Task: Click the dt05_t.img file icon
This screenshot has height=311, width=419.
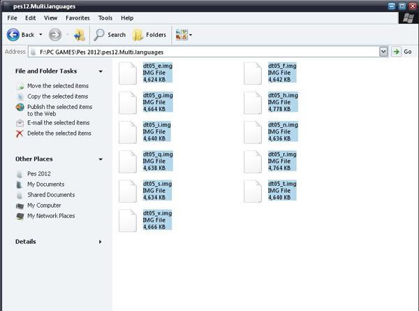Action: click(253, 191)
